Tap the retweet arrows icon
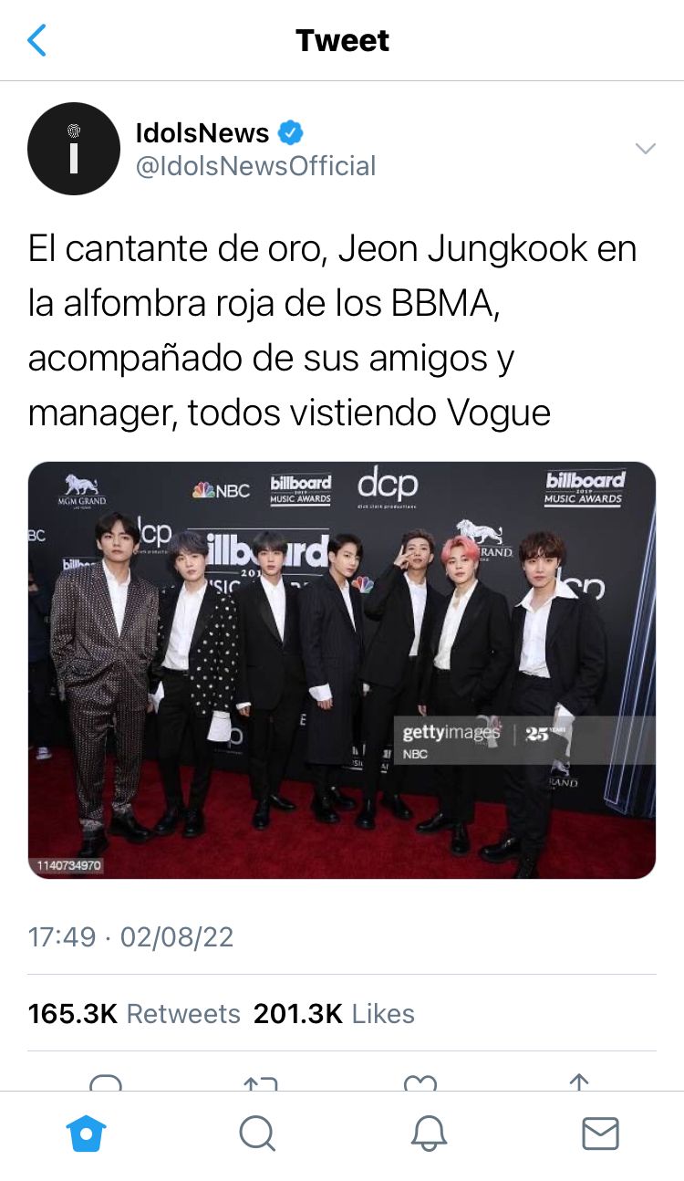 [x=261, y=1082]
